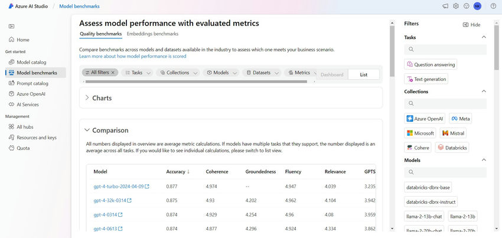502x238 pixels.
Task: Toggle the Question answering task filter
Action: [431, 64]
